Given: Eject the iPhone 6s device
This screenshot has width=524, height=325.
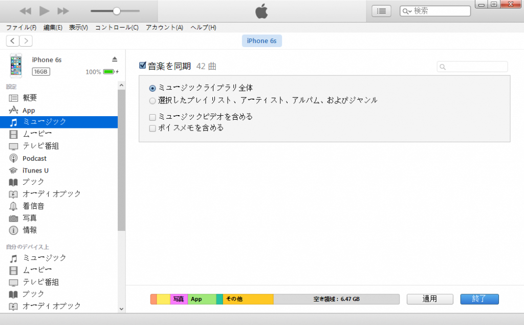Looking at the screenshot, I should coord(115,59).
